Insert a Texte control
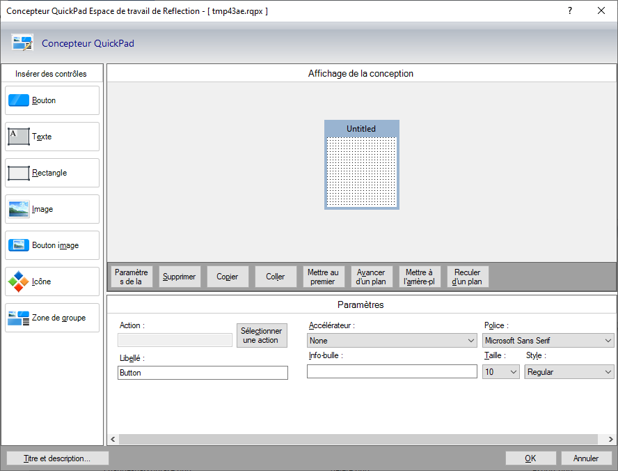The image size is (618, 471). tap(52, 137)
